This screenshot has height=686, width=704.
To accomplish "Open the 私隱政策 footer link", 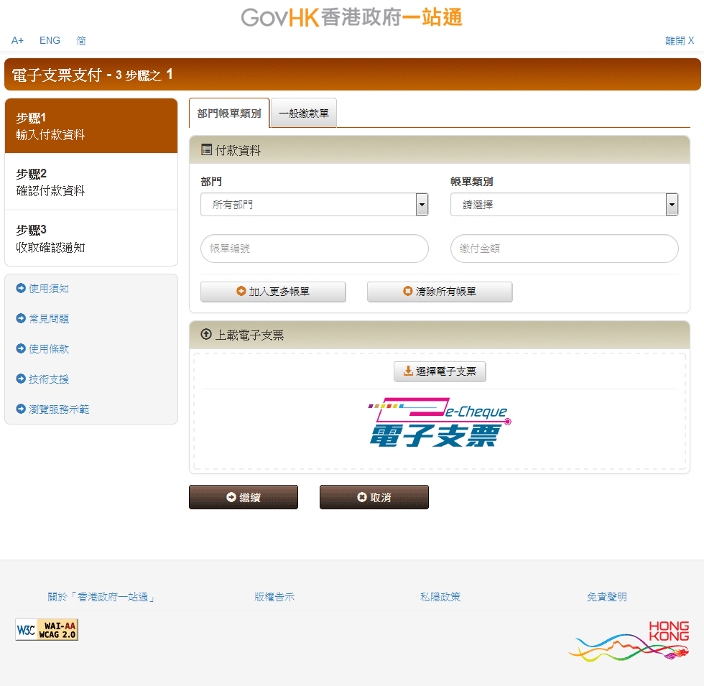I will click(x=440, y=597).
